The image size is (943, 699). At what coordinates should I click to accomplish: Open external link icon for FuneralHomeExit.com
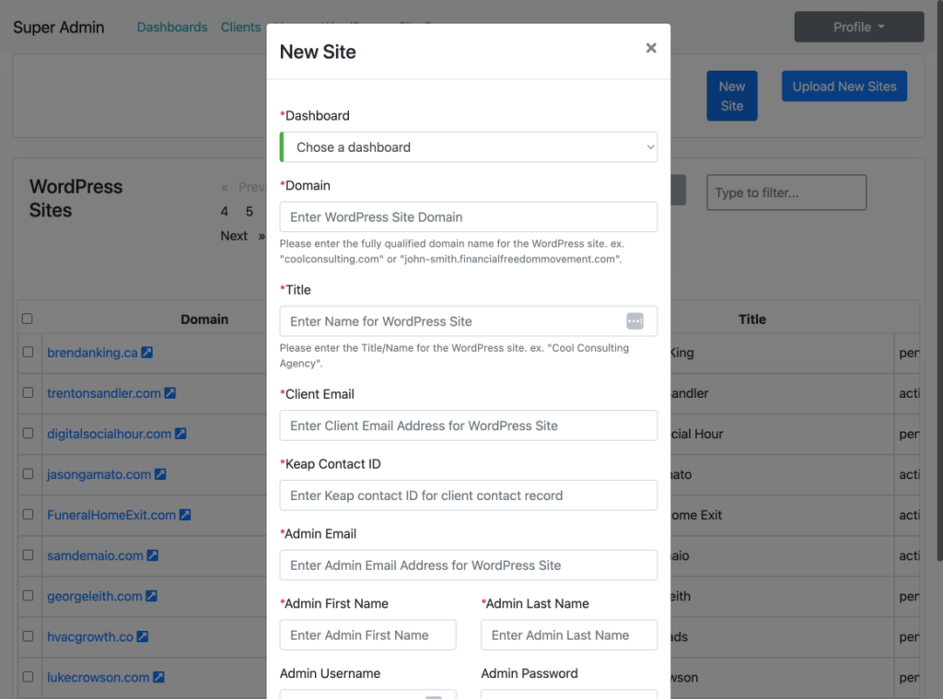[185, 515]
